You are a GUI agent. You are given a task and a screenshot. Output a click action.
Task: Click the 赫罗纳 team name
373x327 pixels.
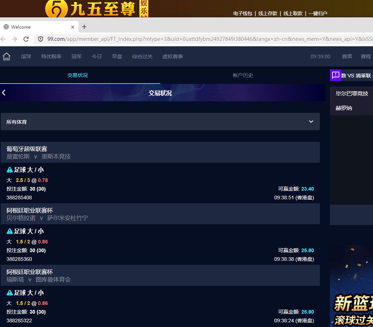pyautogui.click(x=344, y=108)
